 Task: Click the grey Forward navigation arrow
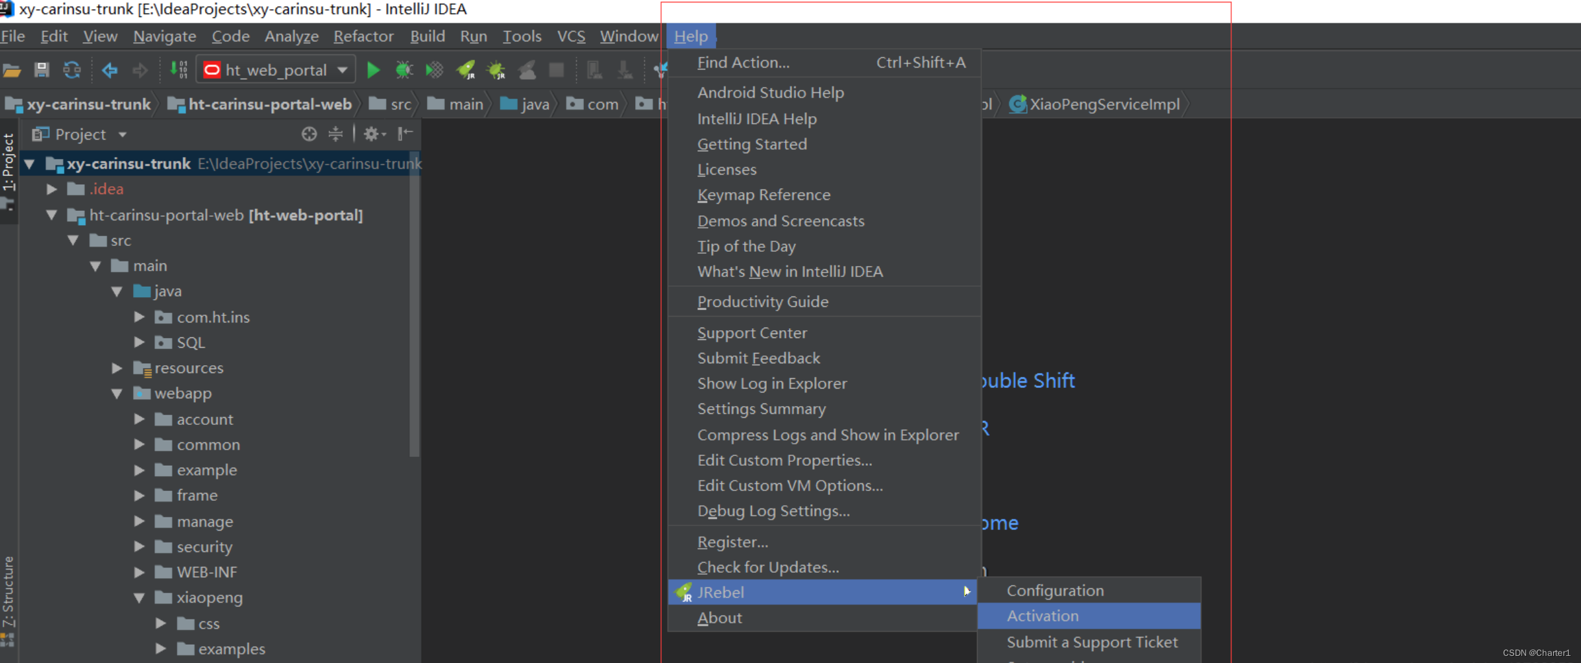[139, 70]
